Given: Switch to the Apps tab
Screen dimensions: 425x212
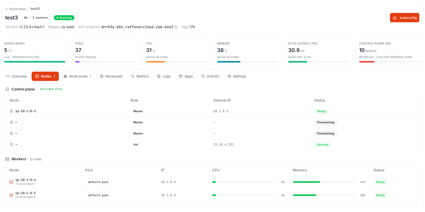Looking at the screenshot, I should pyautogui.click(x=186, y=76).
